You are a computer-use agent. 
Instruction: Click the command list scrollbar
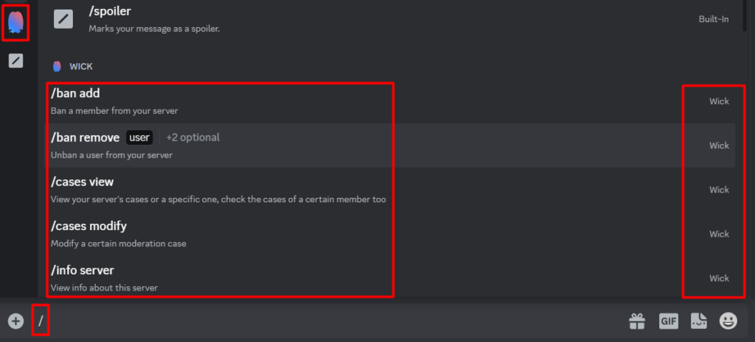(x=745, y=15)
